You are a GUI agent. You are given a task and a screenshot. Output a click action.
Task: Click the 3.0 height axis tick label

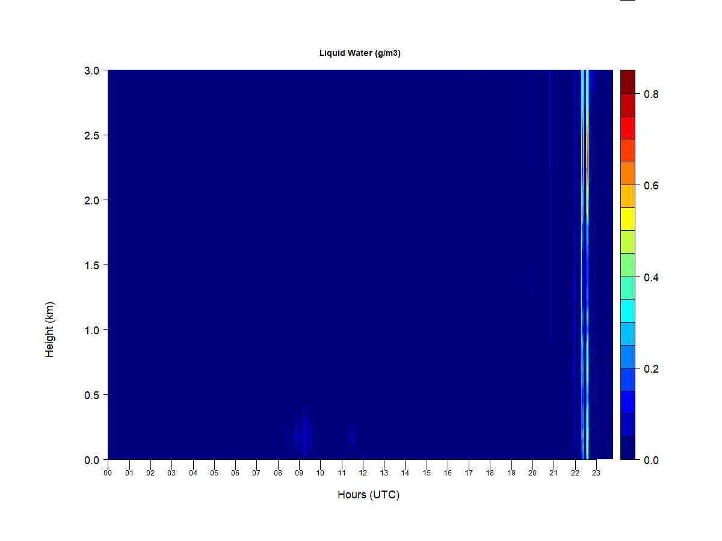point(91,70)
